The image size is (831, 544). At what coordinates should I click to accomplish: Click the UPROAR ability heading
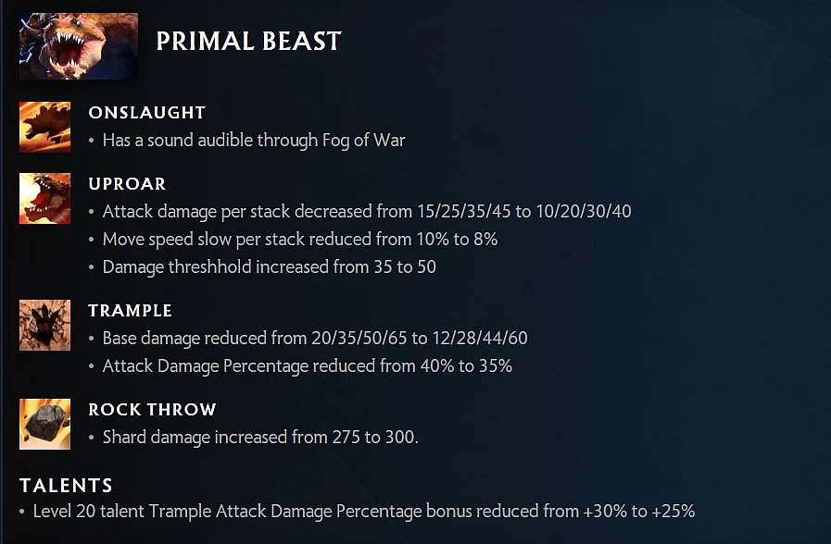point(127,183)
